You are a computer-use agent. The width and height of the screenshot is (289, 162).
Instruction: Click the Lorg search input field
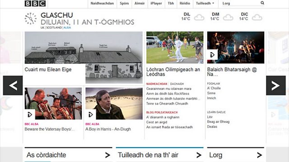coord(241,3)
